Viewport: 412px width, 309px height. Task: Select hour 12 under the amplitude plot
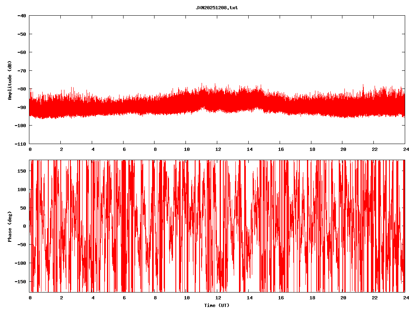pos(217,149)
